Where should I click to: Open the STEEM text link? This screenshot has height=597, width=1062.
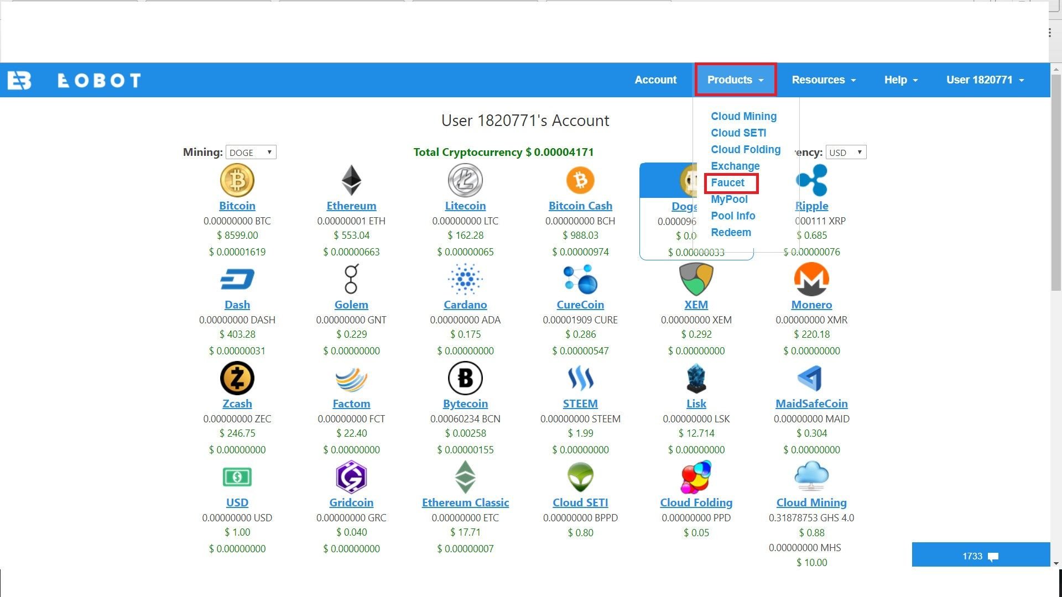pos(580,404)
